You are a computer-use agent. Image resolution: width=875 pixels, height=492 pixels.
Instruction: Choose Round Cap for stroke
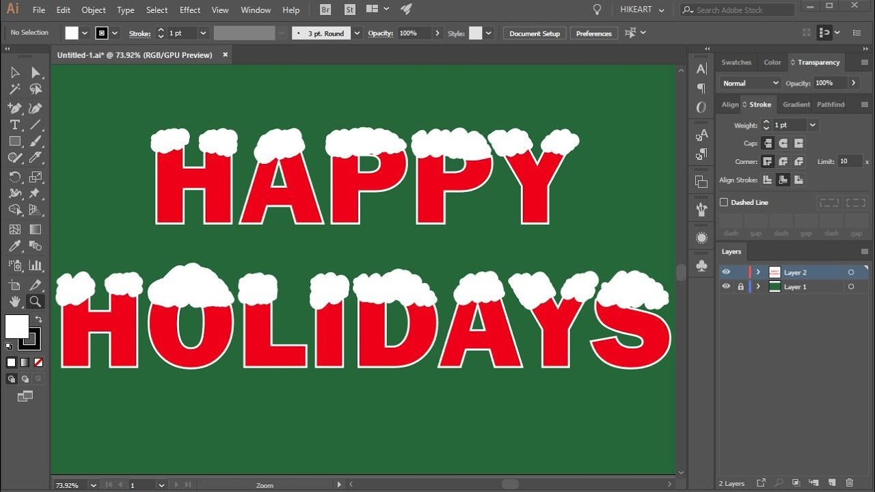click(x=783, y=143)
